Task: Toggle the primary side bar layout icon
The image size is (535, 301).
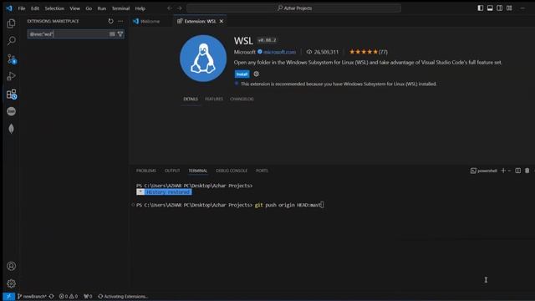Action: pyautogui.click(x=480, y=8)
